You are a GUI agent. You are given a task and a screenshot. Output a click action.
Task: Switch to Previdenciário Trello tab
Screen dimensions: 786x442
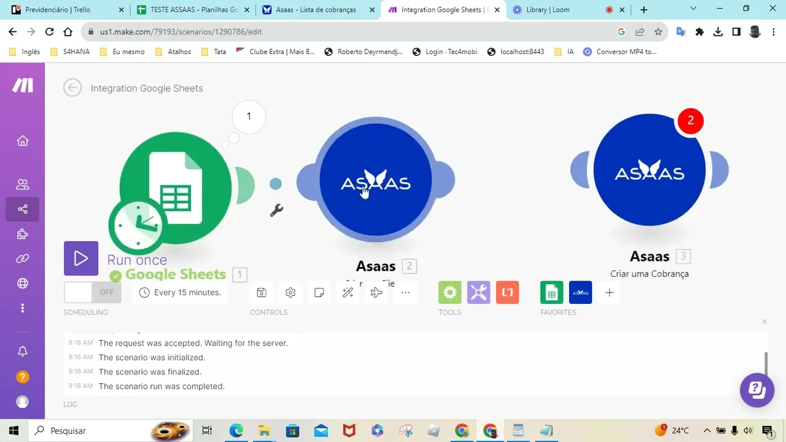(67, 10)
